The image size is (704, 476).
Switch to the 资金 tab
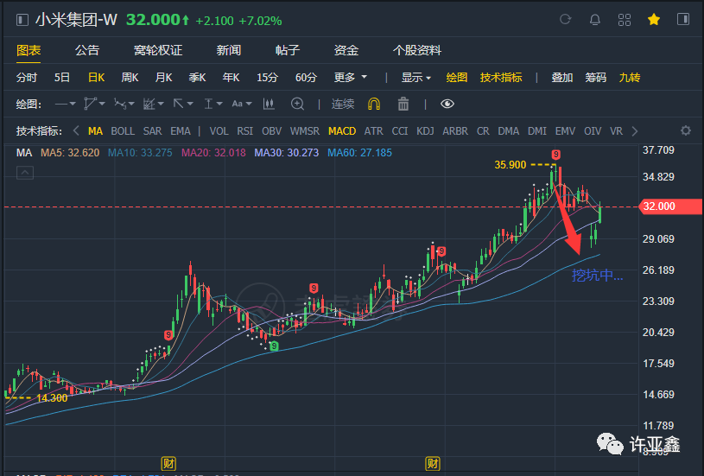tap(346, 50)
